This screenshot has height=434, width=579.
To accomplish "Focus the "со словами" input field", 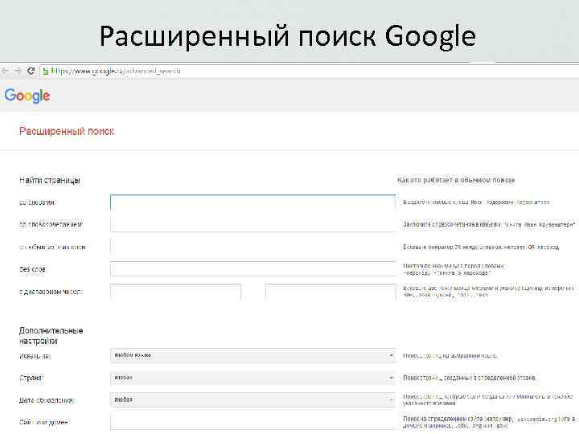I will click(253, 203).
